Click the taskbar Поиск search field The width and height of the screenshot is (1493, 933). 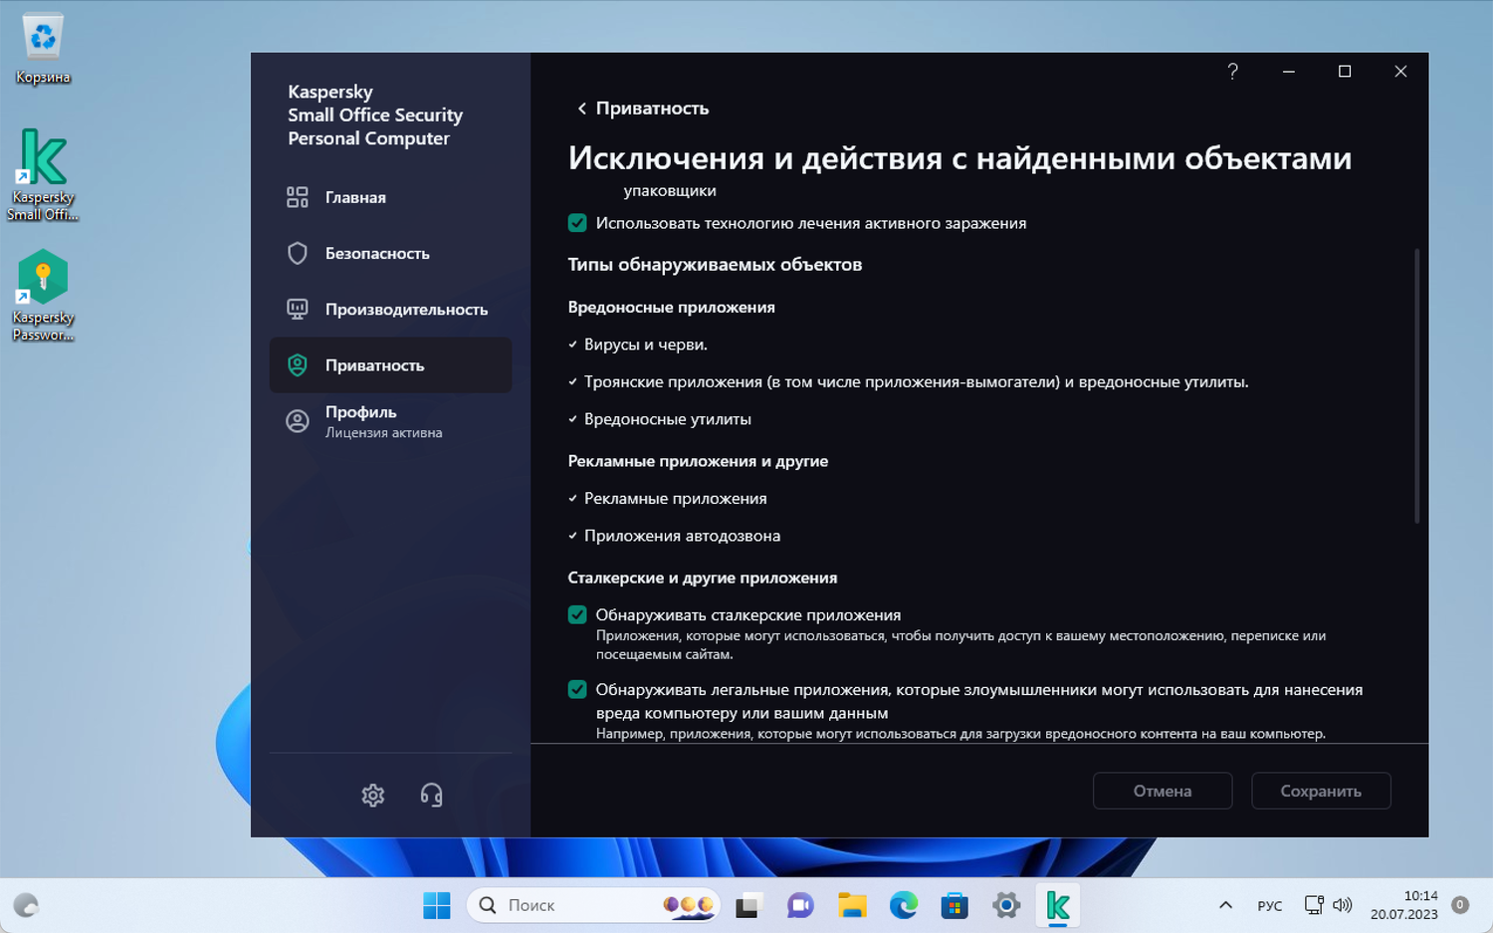(x=592, y=905)
